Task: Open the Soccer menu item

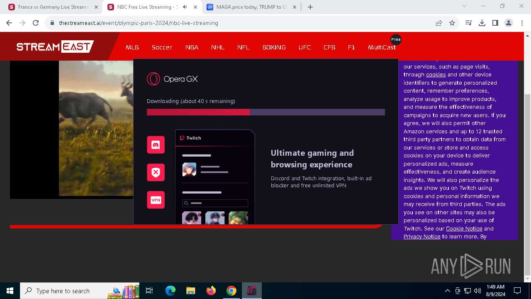Action: tap(162, 47)
